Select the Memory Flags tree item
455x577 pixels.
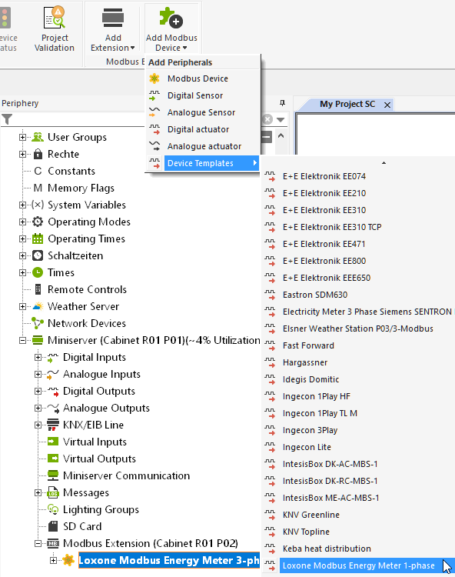pyautogui.click(x=81, y=188)
